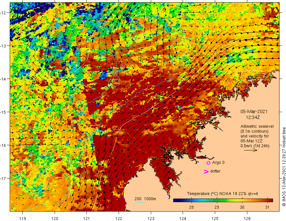This screenshot has height=221, width=286.
Task: Click the 12:34Z time label
Action: tap(253, 117)
